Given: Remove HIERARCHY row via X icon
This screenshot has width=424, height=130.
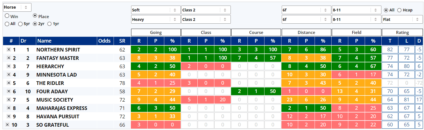Looking at the screenshot, I should (9, 66).
